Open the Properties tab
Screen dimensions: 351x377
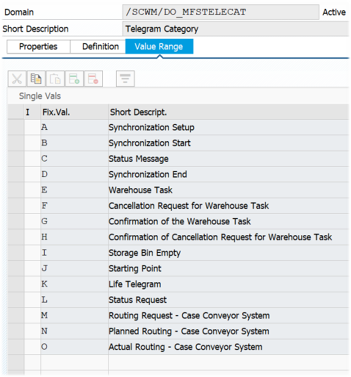[x=38, y=47]
